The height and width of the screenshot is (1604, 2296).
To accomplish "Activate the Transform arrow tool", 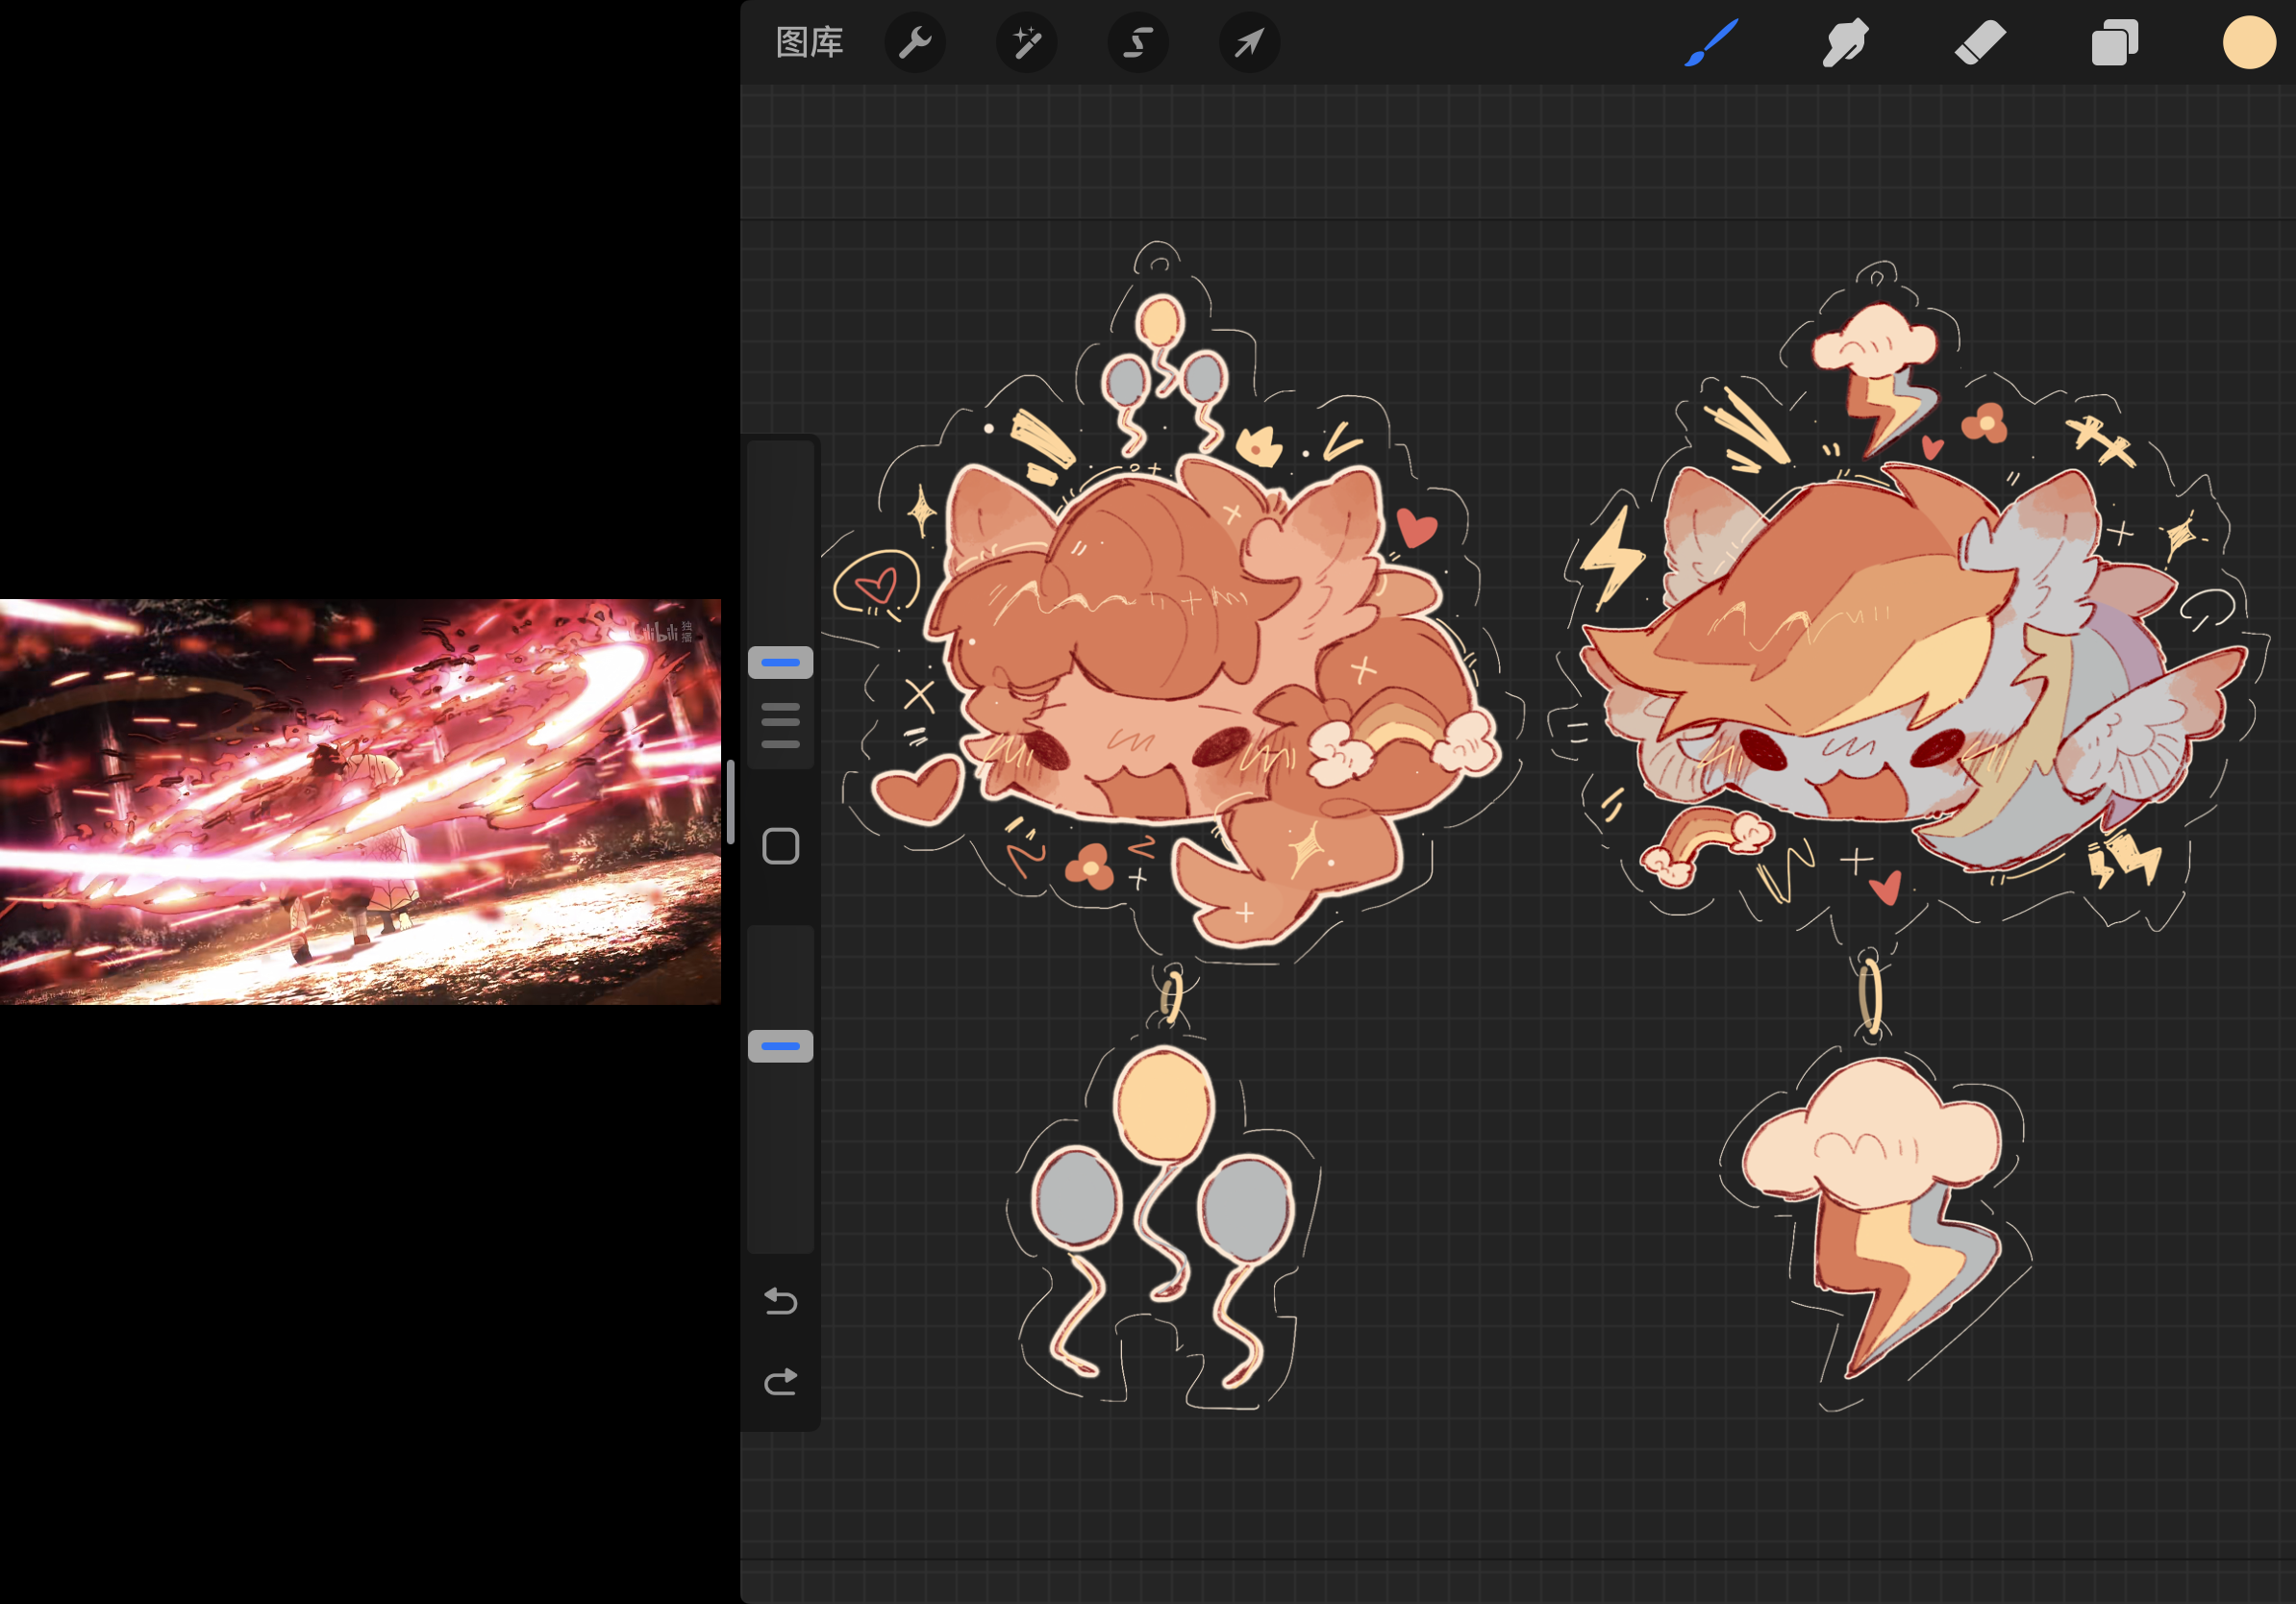I will pos(1249,43).
